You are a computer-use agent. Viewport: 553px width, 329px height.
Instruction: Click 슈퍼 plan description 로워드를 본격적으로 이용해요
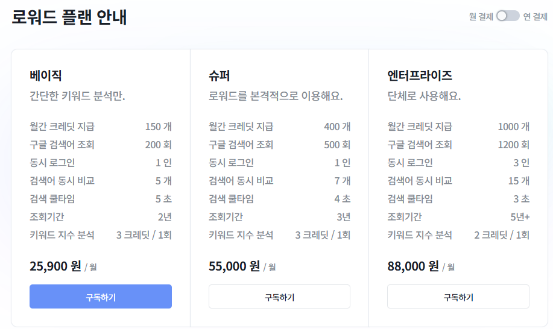(276, 96)
